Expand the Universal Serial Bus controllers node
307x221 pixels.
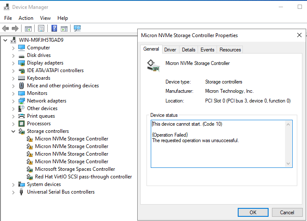(x=13, y=192)
